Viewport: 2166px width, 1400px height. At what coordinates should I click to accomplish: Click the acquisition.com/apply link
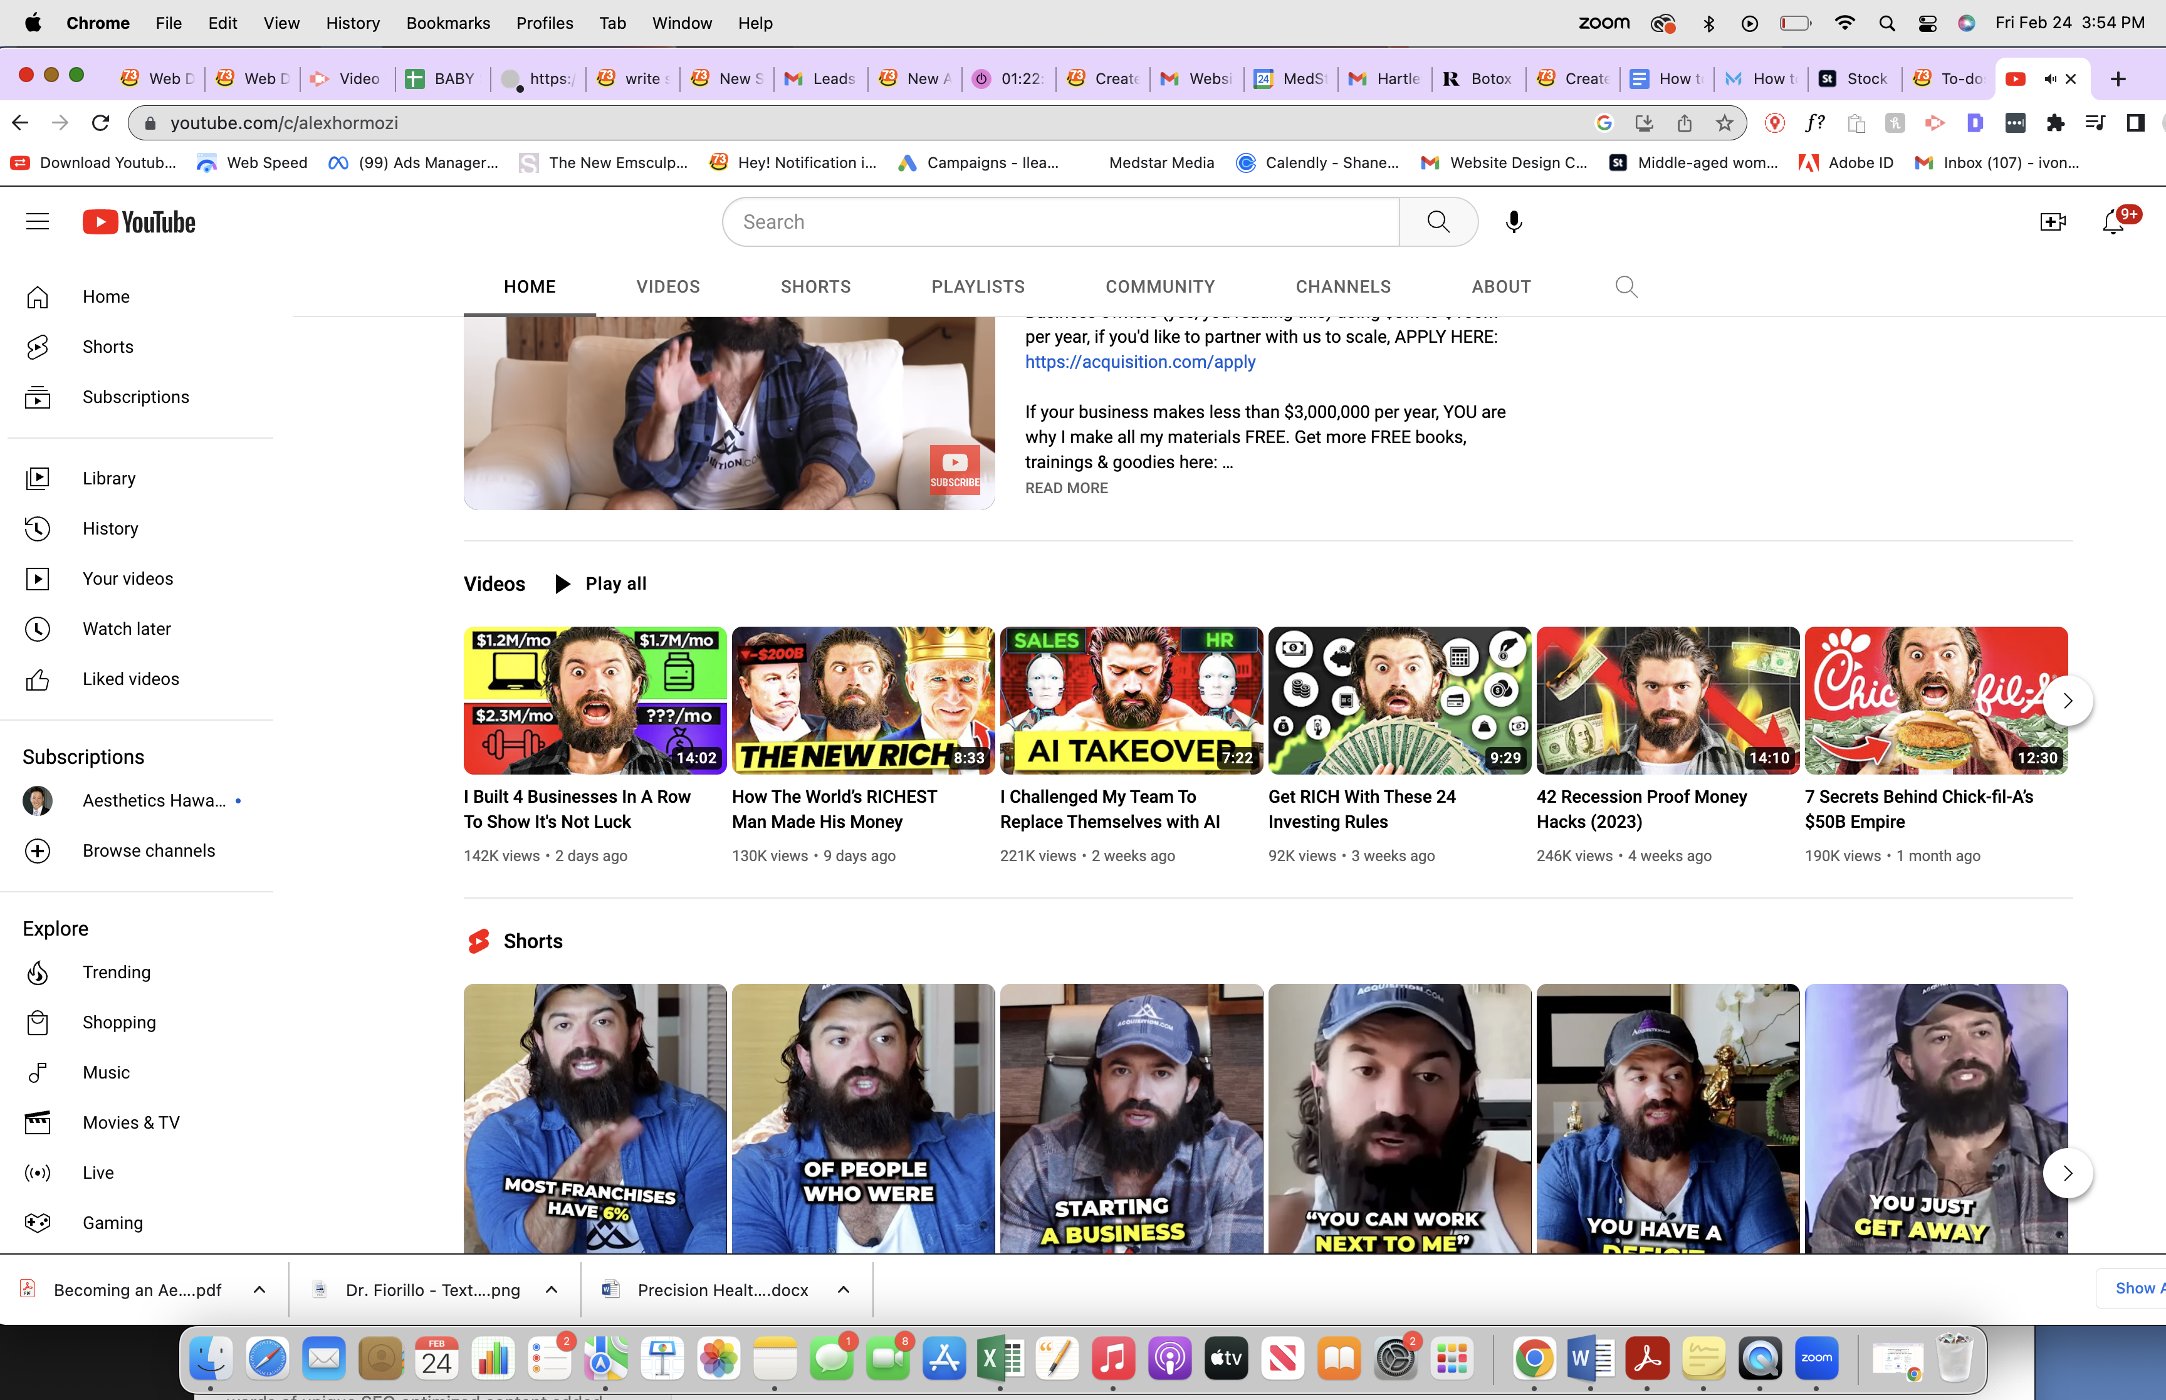[x=1140, y=362]
